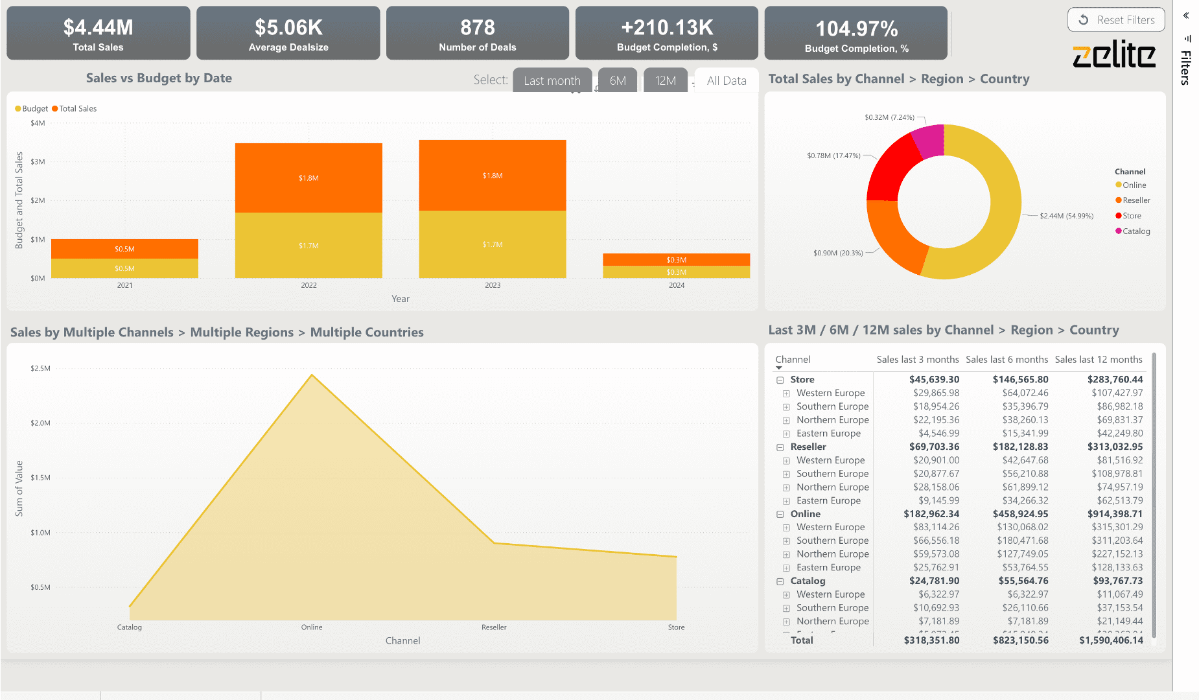The height and width of the screenshot is (700, 1199).
Task: Click the 2024 Total Sales $0.3M bar
Action: 676,260
